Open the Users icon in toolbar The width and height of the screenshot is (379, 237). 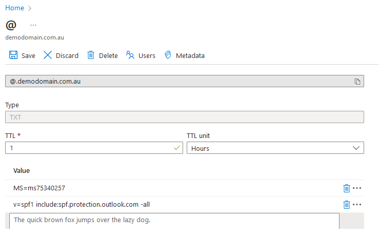(130, 55)
